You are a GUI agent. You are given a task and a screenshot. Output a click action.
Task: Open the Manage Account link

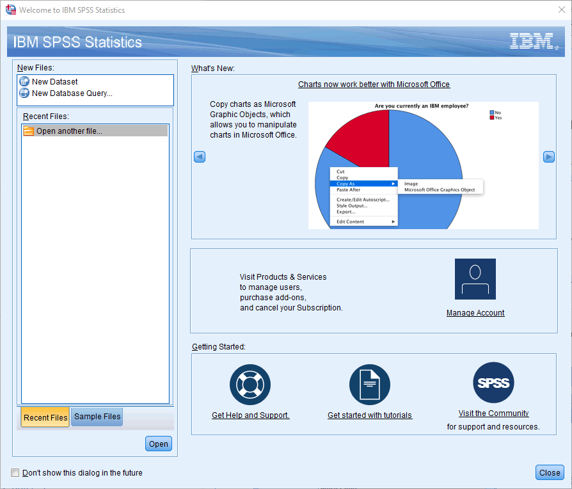[x=475, y=312]
